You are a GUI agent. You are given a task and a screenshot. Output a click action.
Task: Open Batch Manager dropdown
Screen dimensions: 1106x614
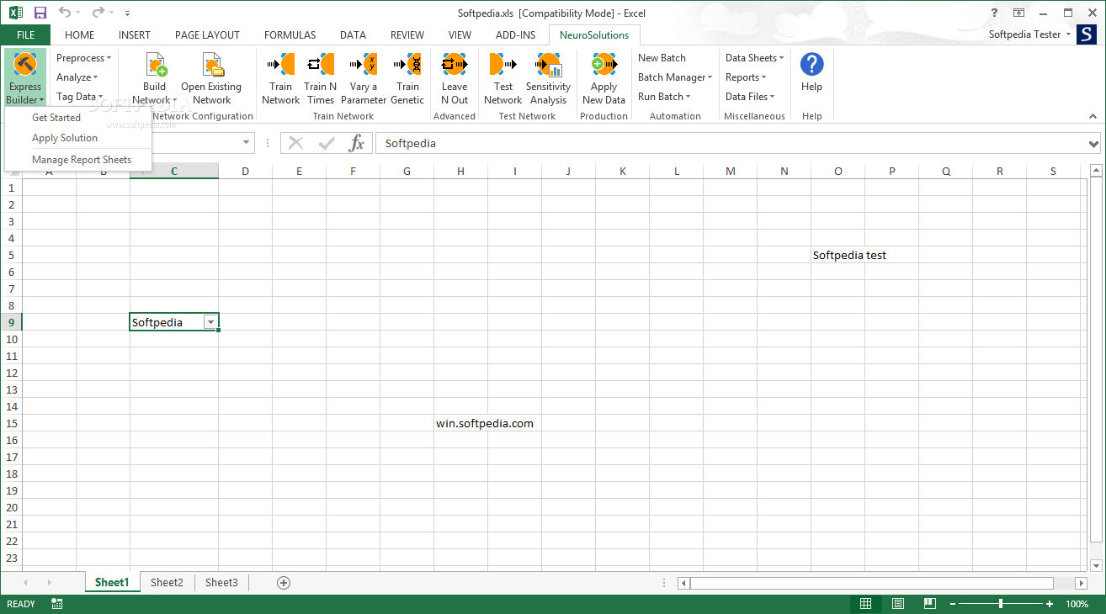tap(675, 77)
